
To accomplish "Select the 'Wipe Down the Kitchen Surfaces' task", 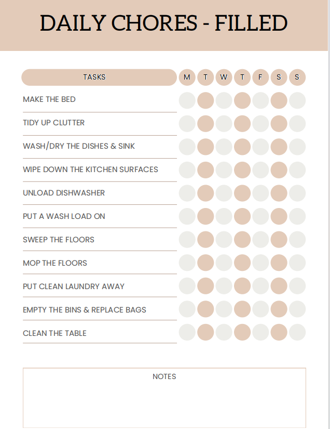I will [90, 170].
